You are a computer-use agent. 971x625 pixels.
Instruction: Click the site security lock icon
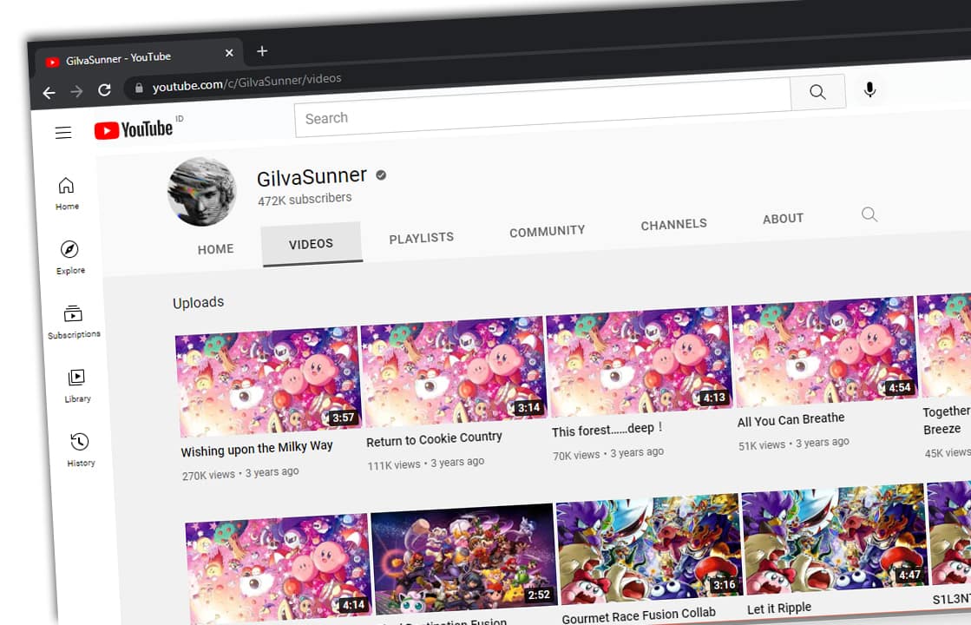coord(140,87)
